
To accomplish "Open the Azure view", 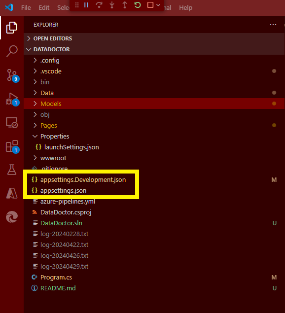I will tap(12, 193).
